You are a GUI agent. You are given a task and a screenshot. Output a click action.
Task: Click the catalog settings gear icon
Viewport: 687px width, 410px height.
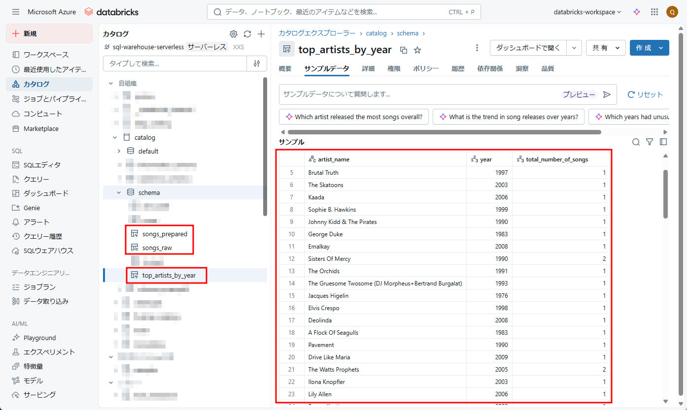click(234, 34)
